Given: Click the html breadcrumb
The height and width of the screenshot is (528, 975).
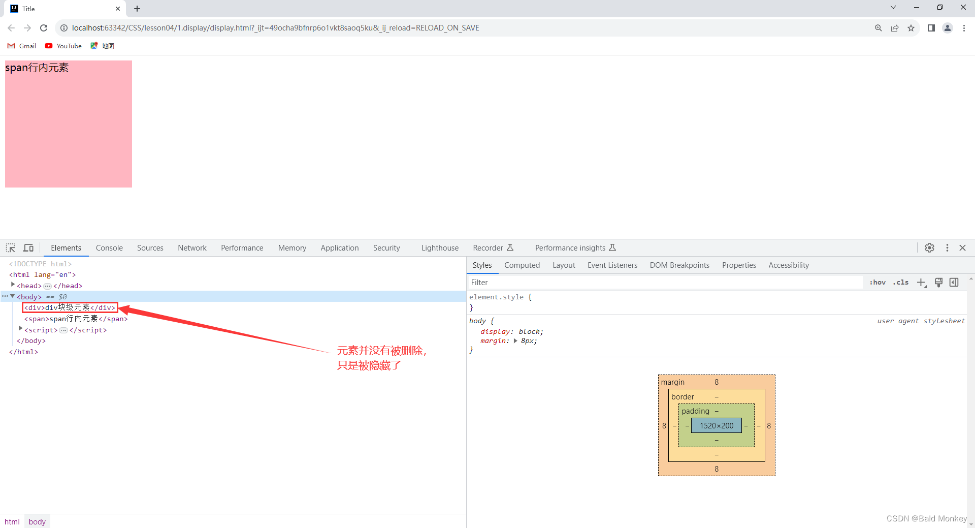Looking at the screenshot, I should pos(12,521).
